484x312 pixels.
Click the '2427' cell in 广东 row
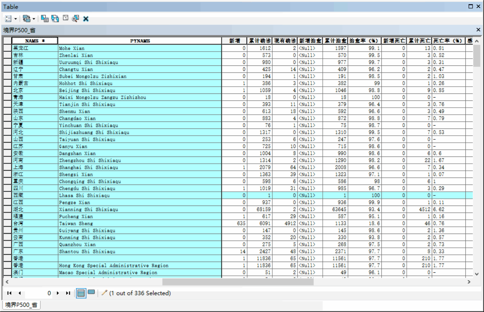(260, 251)
